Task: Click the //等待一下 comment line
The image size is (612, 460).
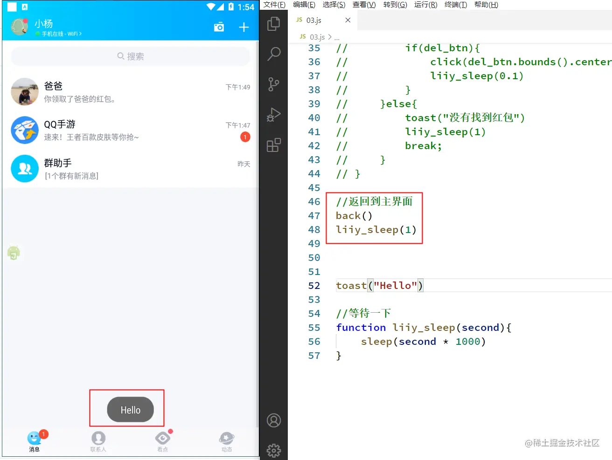Action: (x=363, y=314)
